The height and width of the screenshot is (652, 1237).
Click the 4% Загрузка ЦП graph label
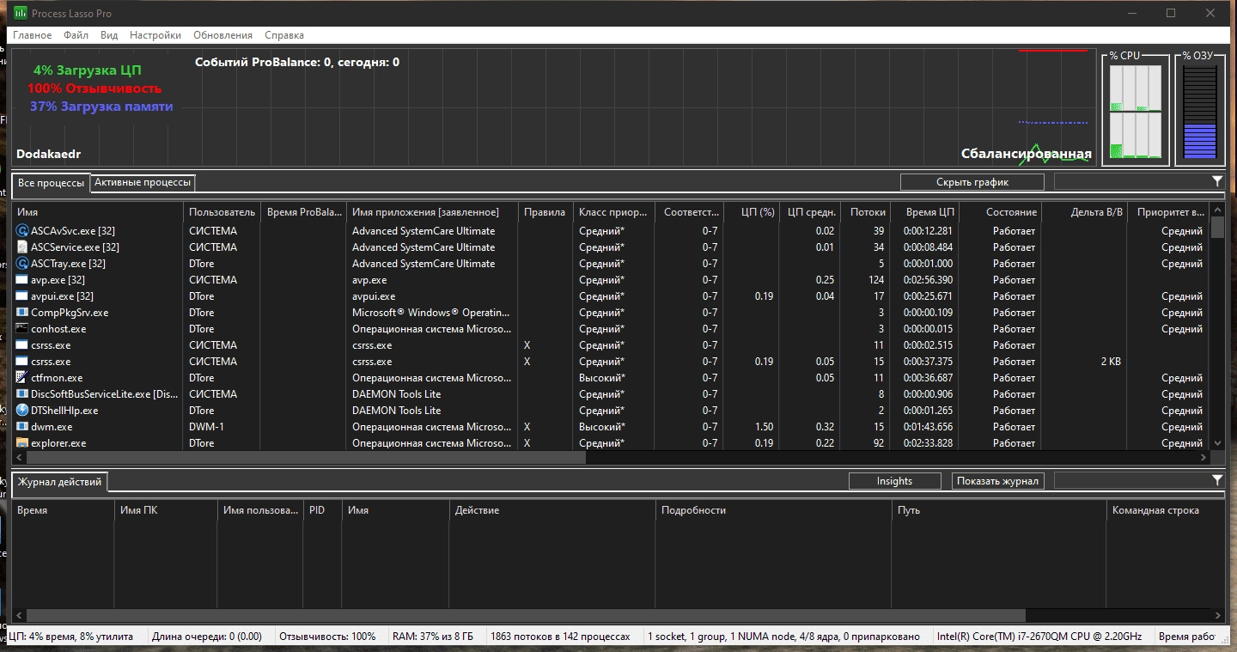pyautogui.click(x=88, y=70)
